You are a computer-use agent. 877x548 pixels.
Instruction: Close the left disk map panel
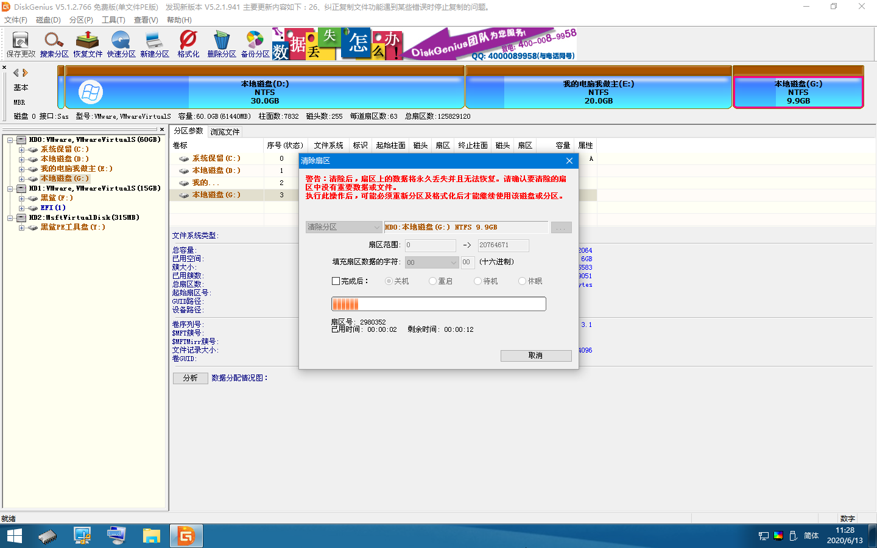pos(4,68)
